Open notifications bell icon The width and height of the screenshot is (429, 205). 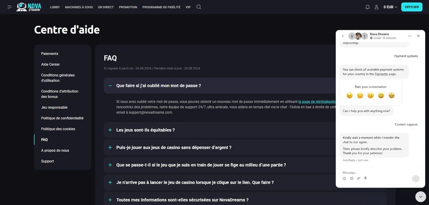(x=368, y=7)
